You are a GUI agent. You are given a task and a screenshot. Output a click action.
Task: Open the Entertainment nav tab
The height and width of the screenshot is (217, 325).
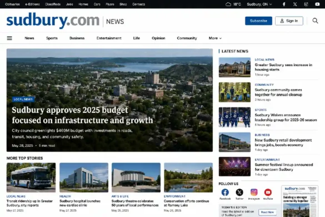coord(109,38)
